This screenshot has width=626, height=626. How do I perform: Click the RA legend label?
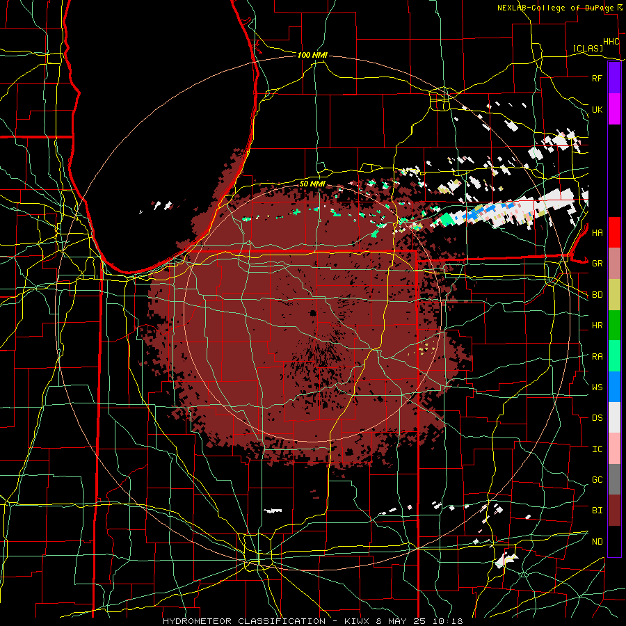(597, 356)
